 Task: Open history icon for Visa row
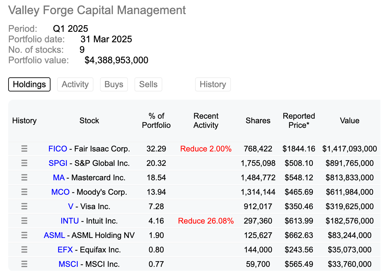tap(24, 206)
